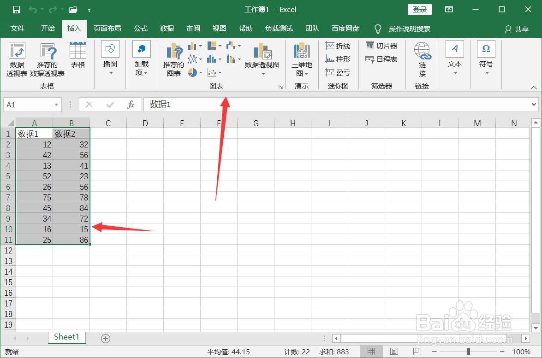Click the Select All corner triangle
Screen dimensions: 542x358
tap(10, 123)
